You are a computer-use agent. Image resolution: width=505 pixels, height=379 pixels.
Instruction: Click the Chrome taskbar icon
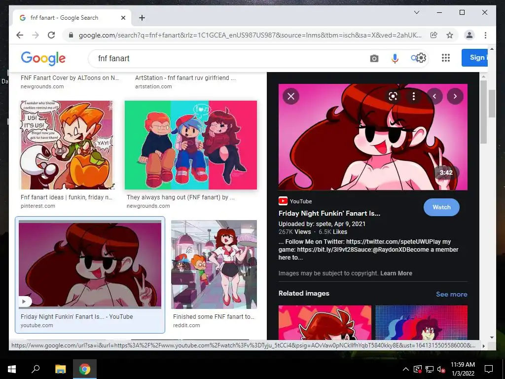coord(85,369)
